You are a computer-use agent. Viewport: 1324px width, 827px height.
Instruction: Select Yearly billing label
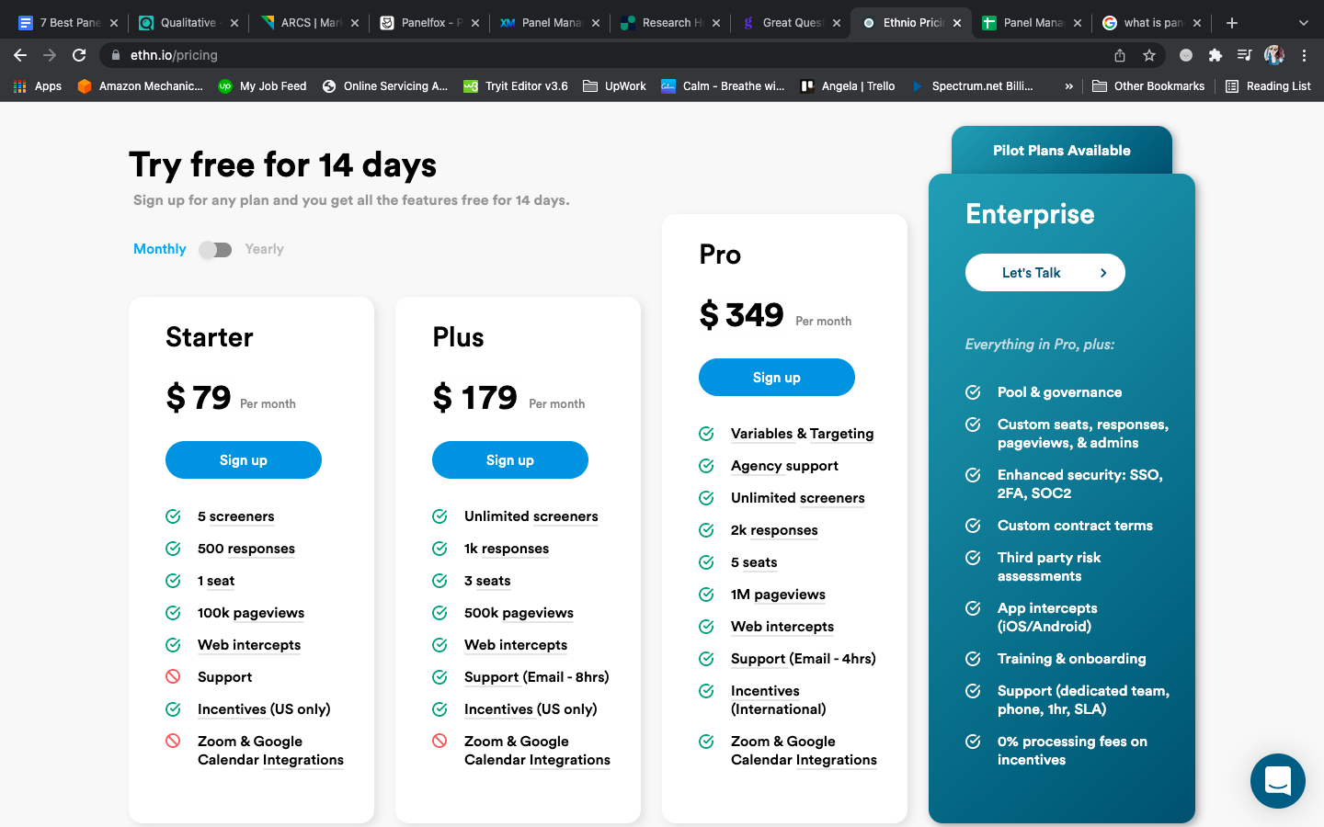(264, 249)
